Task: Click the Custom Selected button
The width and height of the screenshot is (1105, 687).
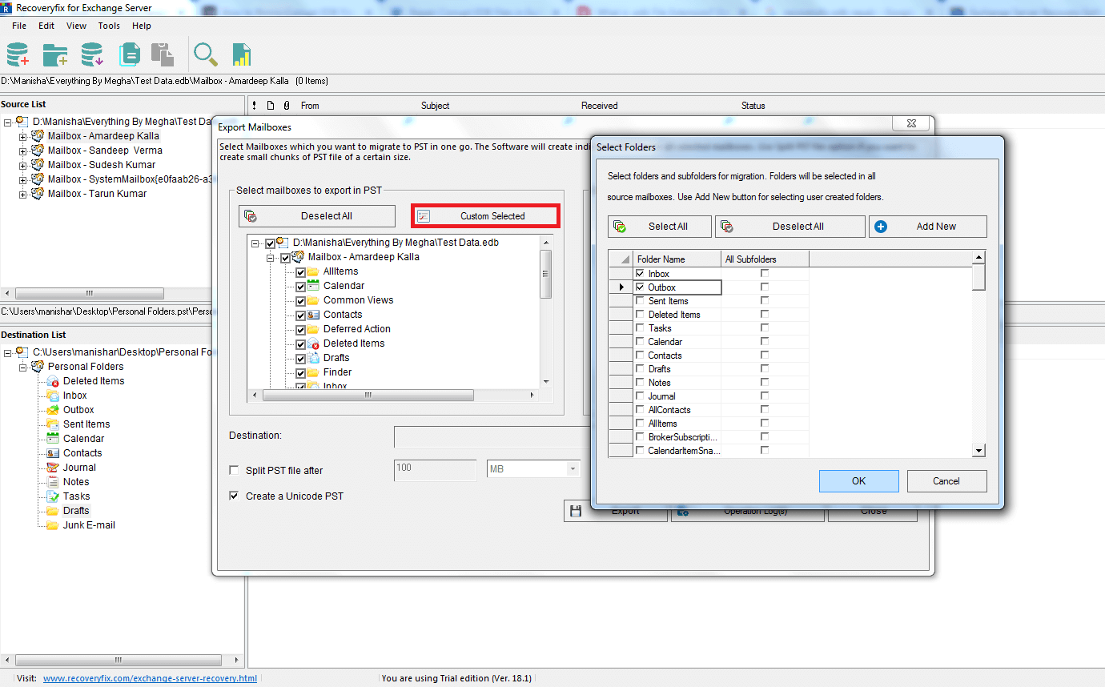Action: 484,215
